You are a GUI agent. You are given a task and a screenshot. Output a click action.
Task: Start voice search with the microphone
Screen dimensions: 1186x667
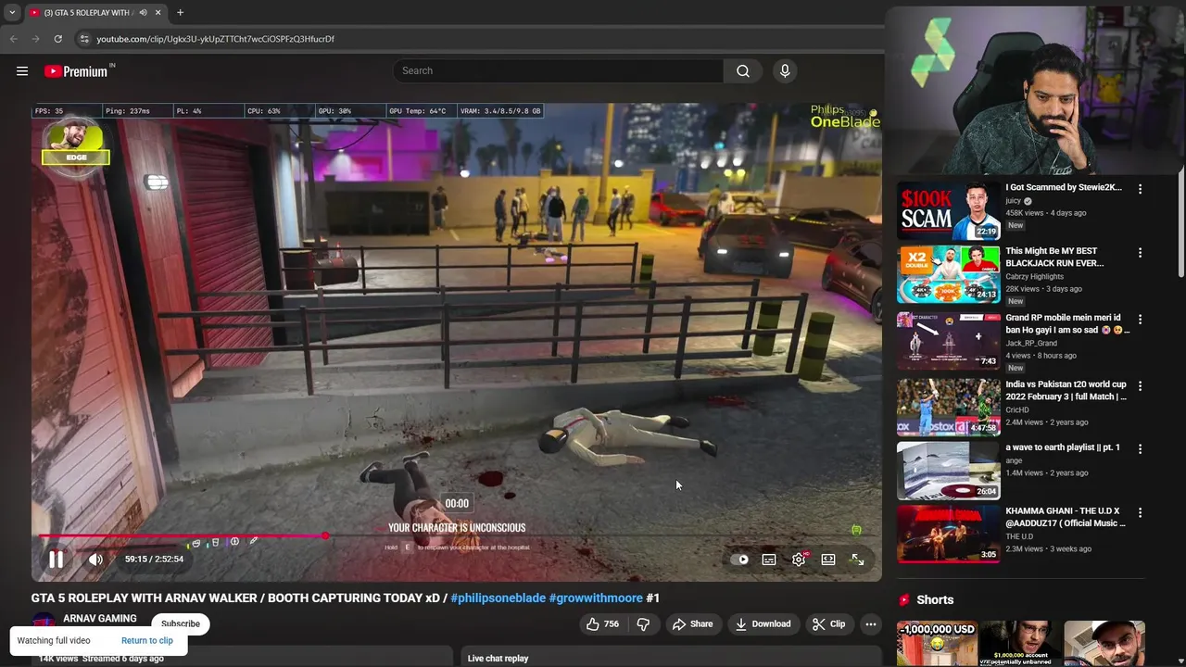click(x=785, y=71)
